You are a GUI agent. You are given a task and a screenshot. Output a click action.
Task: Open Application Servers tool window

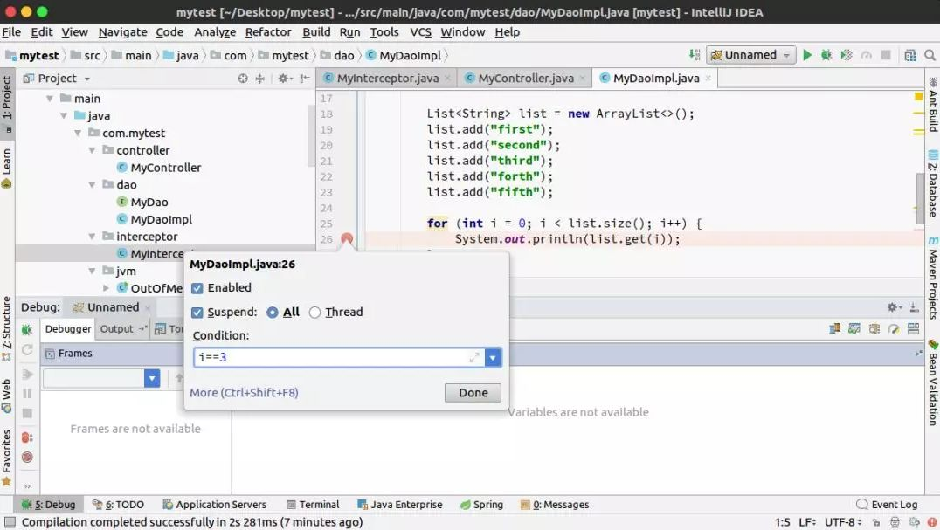[x=215, y=505]
